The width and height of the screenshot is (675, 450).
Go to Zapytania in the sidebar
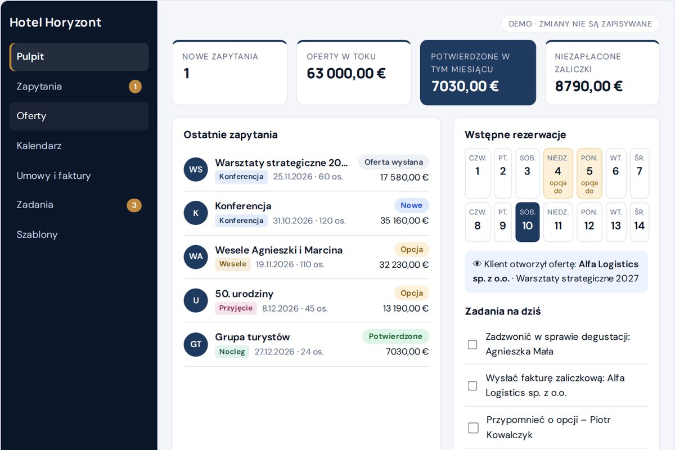point(79,87)
